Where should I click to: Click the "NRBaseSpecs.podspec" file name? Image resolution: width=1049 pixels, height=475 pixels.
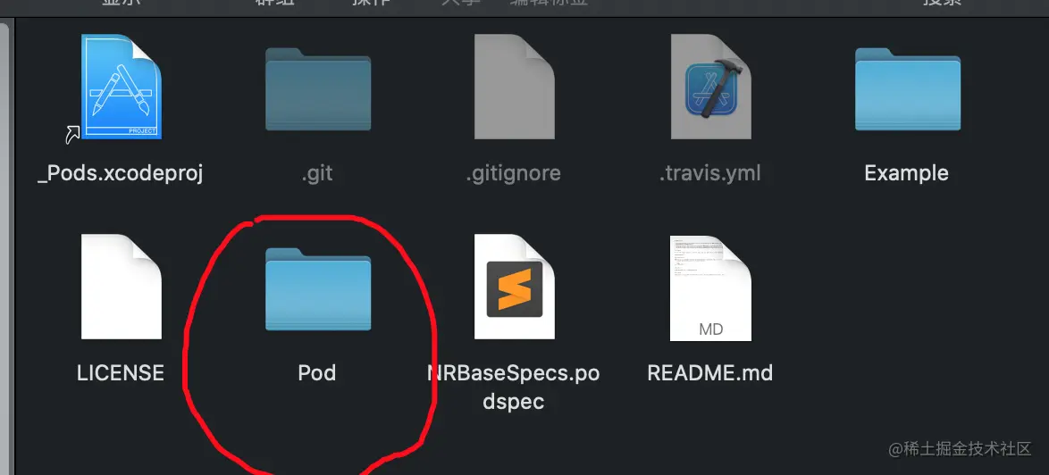[513, 387]
